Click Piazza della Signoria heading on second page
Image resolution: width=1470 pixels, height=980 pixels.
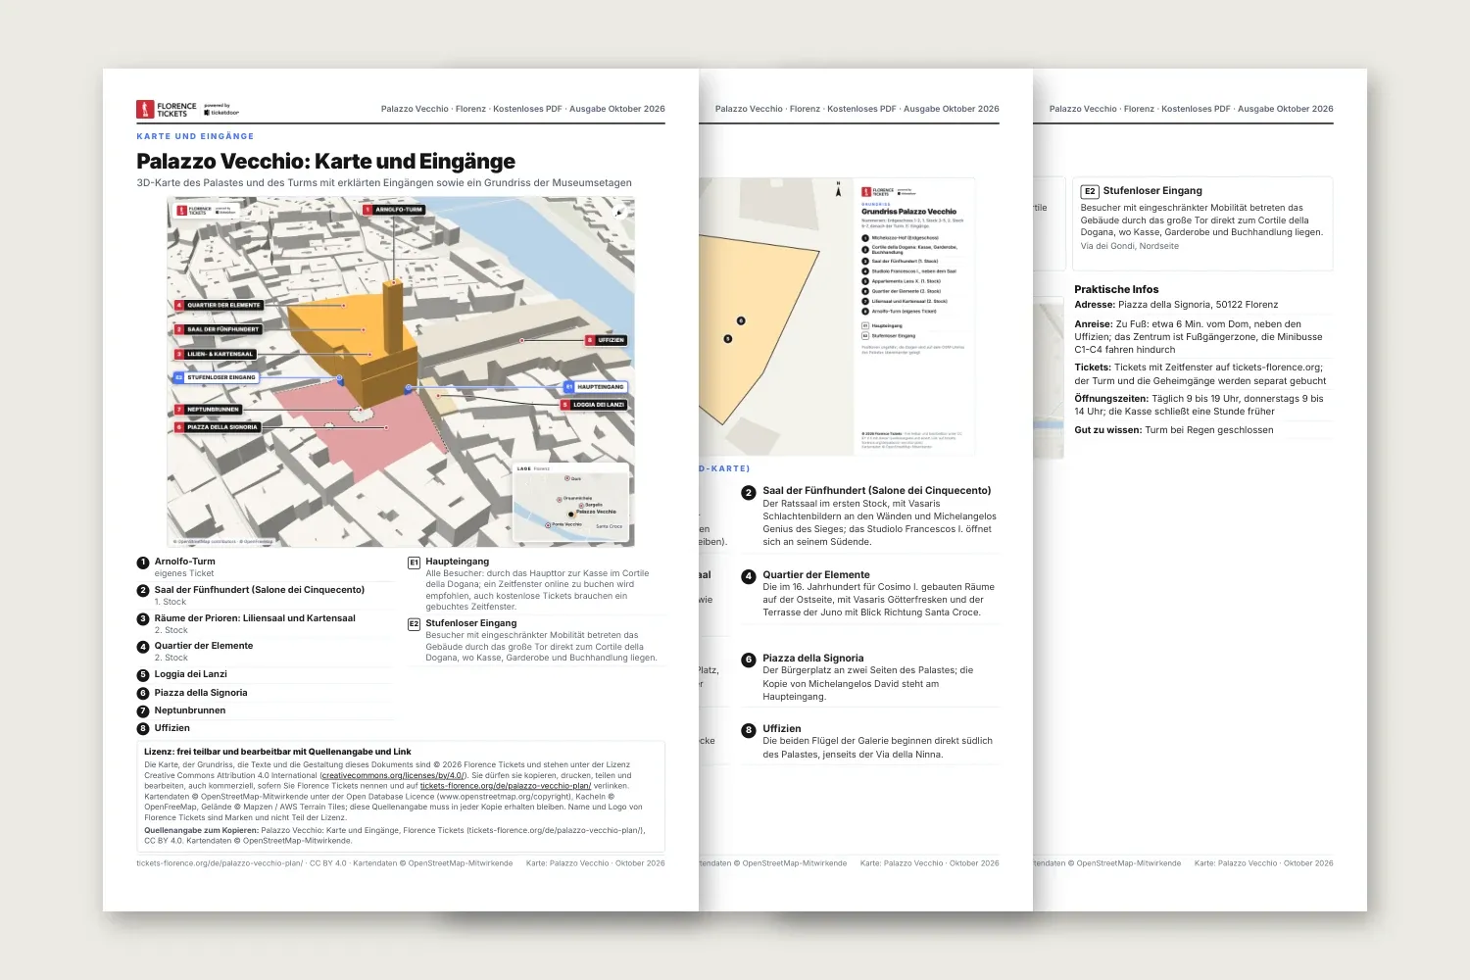[813, 659]
